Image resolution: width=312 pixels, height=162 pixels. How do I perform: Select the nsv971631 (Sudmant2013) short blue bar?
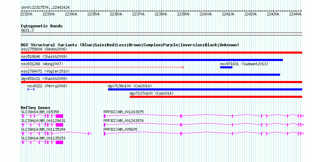(x=226, y=67)
